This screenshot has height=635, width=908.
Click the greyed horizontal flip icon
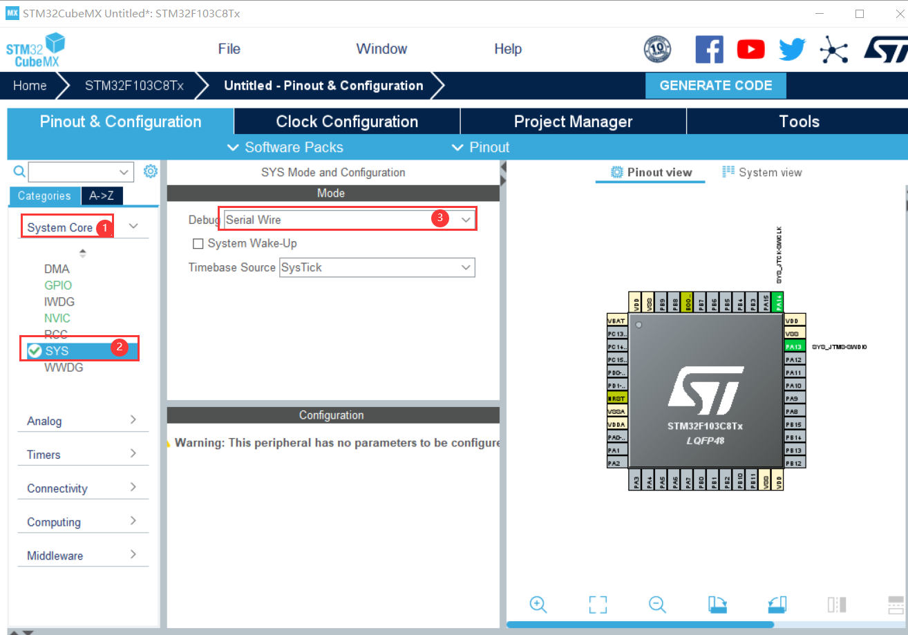tap(837, 605)
